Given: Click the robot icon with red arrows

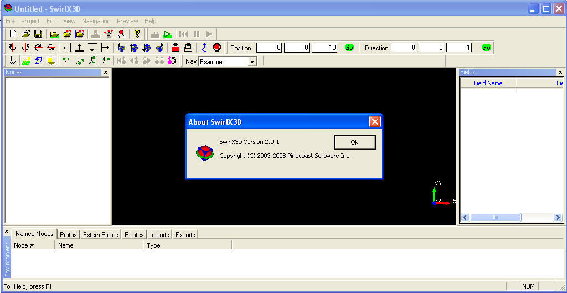Looking at the screenshot, I should coord(109,34).
